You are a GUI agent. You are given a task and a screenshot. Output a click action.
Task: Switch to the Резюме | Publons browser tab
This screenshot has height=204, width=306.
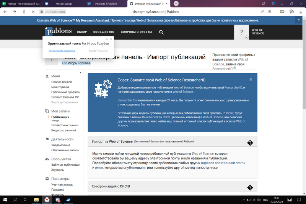[106, 3]
